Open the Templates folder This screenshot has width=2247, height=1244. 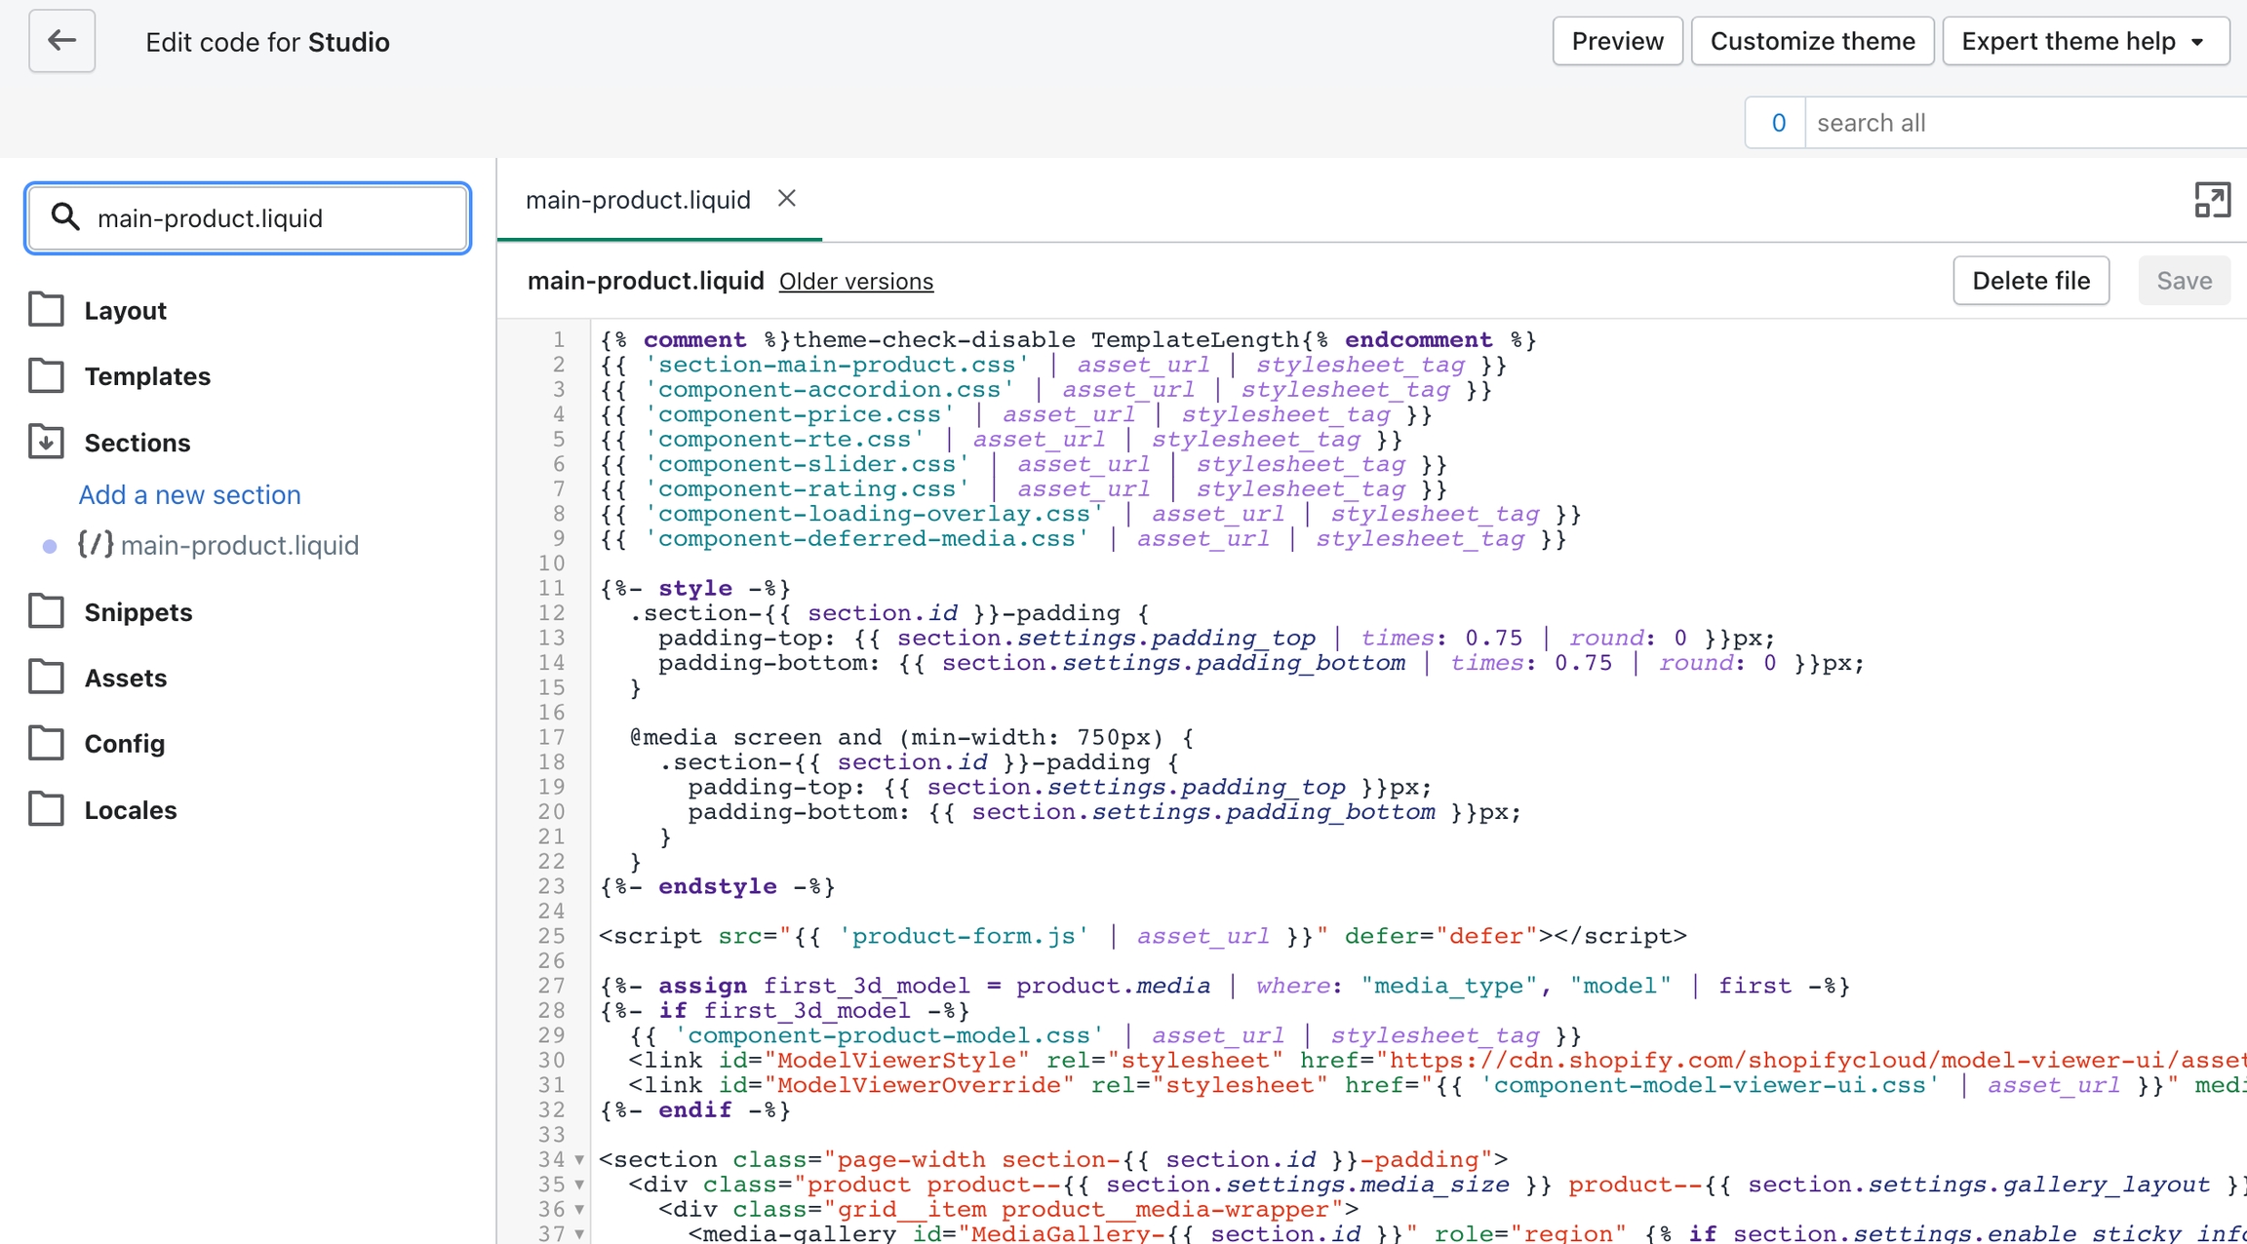pos(146,376)
